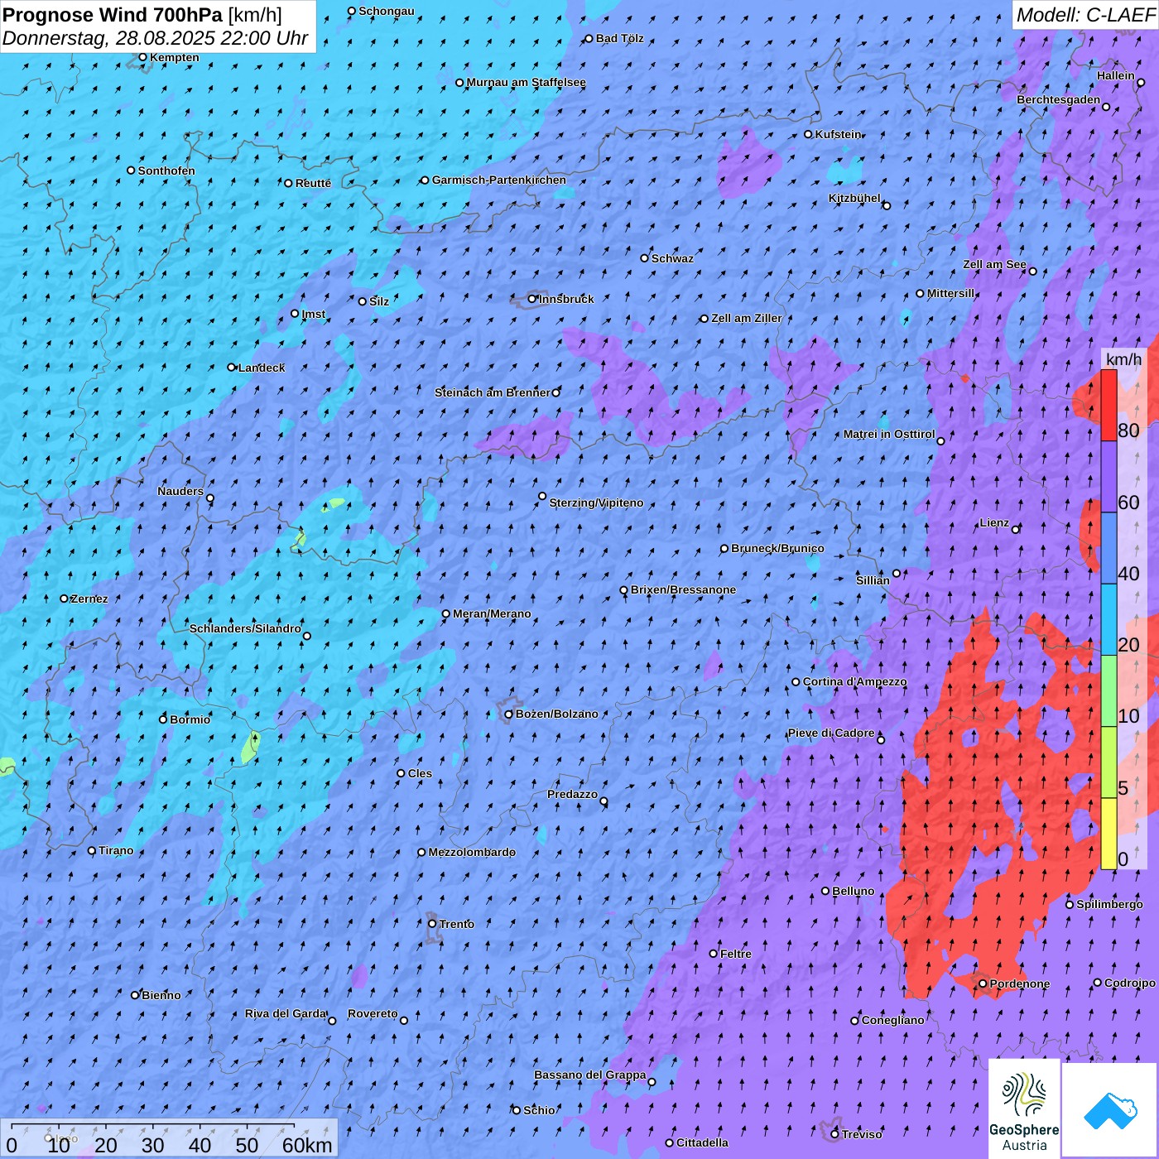The height and width of the screenshot is (1159, 1159).
Task: Click the Zernez city label
Action: 89,599
